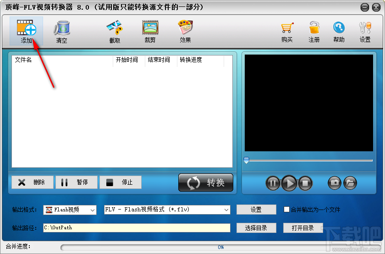Minimize the window with title bar button
385x254 pixels.
point(365,7)
